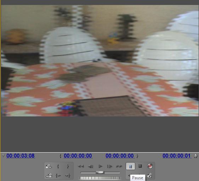The image size is (199, 181).
Task: Click the Play button
Action: click(101, 166)
